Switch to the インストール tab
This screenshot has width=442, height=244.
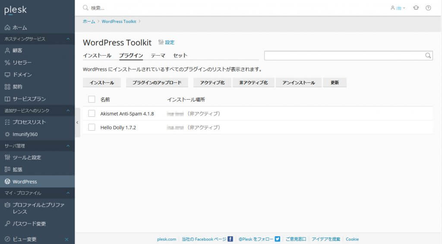coord(97,56)
